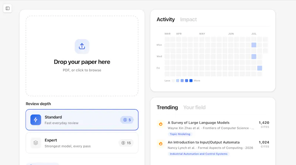296x165 pixels.
Task: Click the 1,420 cites count
Action: coord(264,123)
